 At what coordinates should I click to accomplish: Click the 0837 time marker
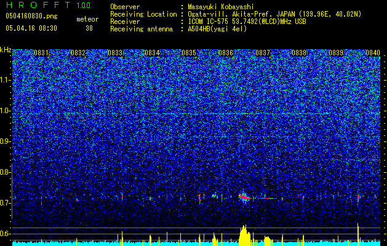(x=263, y=53)
